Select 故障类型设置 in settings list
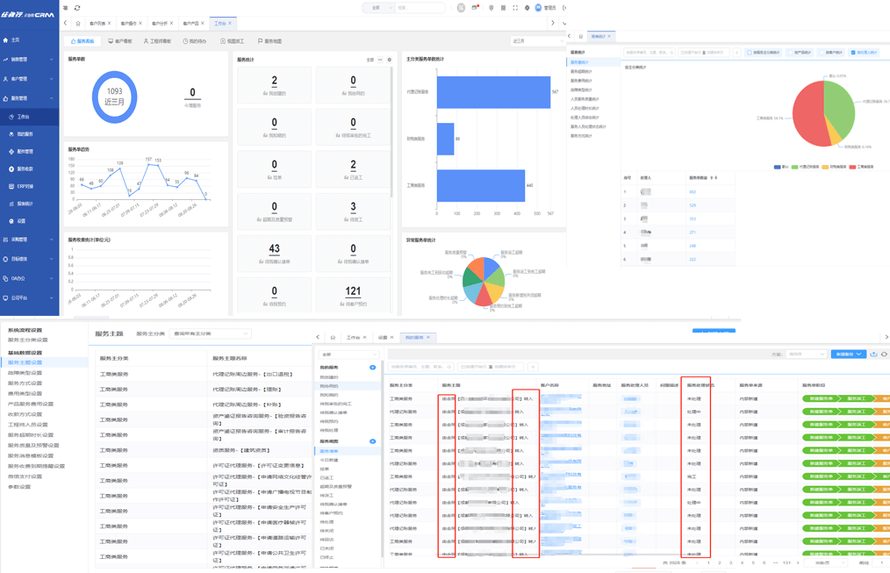 (x=25, y=373)
